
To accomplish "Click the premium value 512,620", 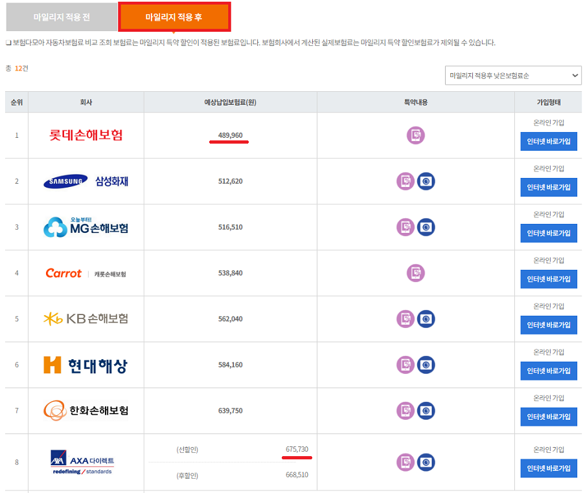I will point(231,181).
